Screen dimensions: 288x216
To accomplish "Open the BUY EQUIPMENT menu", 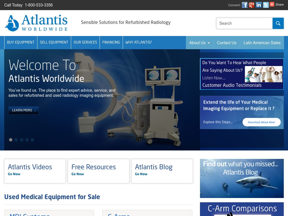I will tap(21, 42).
